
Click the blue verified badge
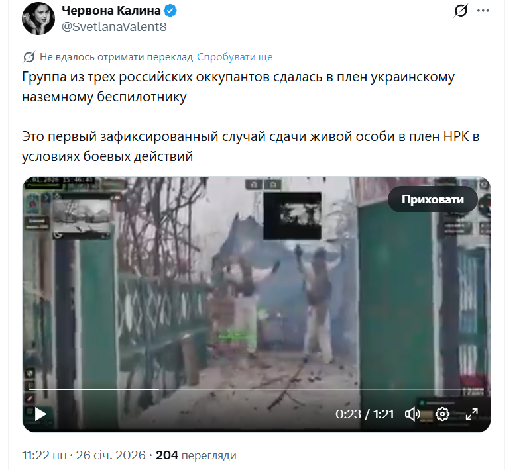[x=170, y=11]
